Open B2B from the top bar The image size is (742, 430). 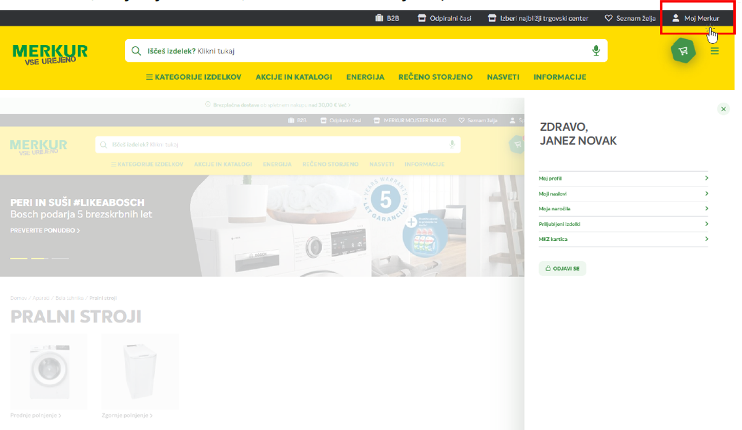pos(387,19)
